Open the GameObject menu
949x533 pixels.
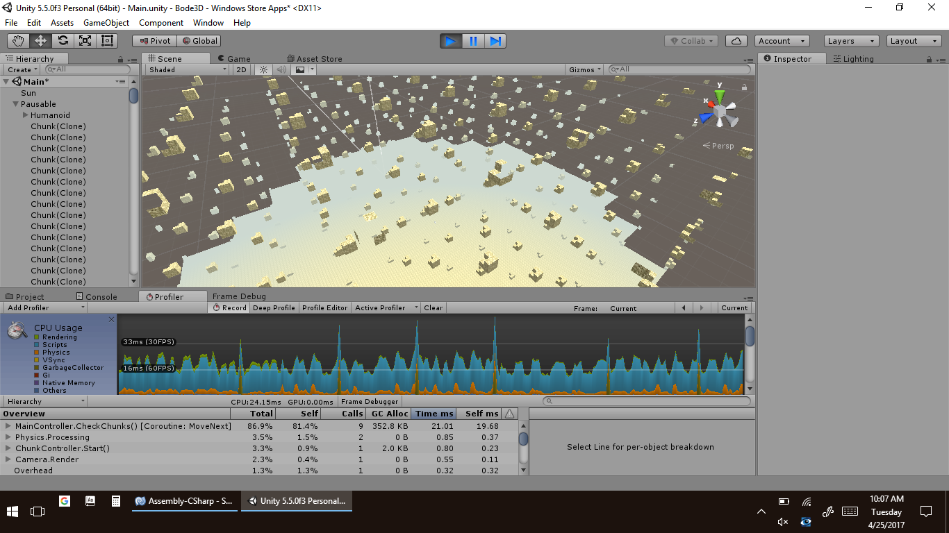[106, 23]
